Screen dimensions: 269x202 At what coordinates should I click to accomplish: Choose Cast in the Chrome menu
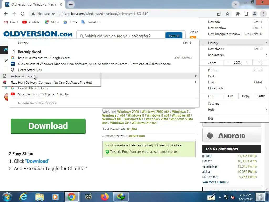click(x=234, y=76)
